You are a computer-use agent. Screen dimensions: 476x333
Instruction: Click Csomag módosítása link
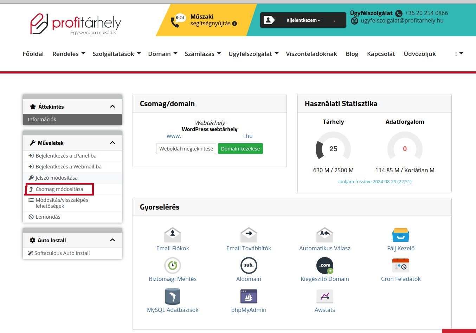click(x=59, y=189)
